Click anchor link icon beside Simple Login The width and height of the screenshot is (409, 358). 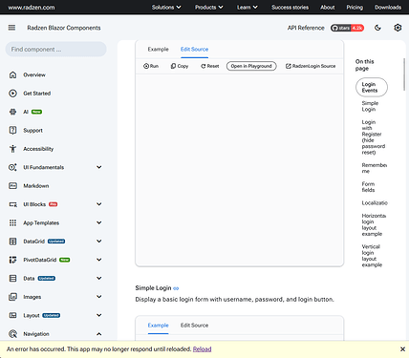tap(176, 288)
